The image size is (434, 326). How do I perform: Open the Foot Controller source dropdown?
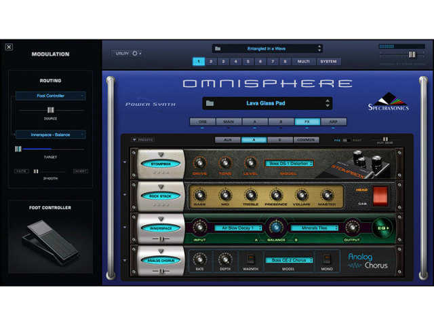[50, 96]
